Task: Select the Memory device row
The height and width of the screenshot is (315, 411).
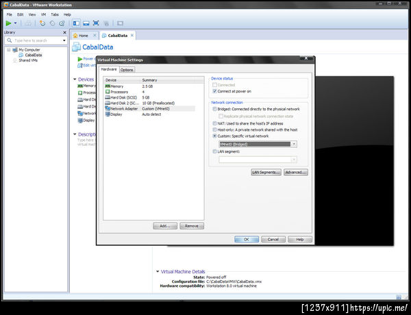Action: 149,86
